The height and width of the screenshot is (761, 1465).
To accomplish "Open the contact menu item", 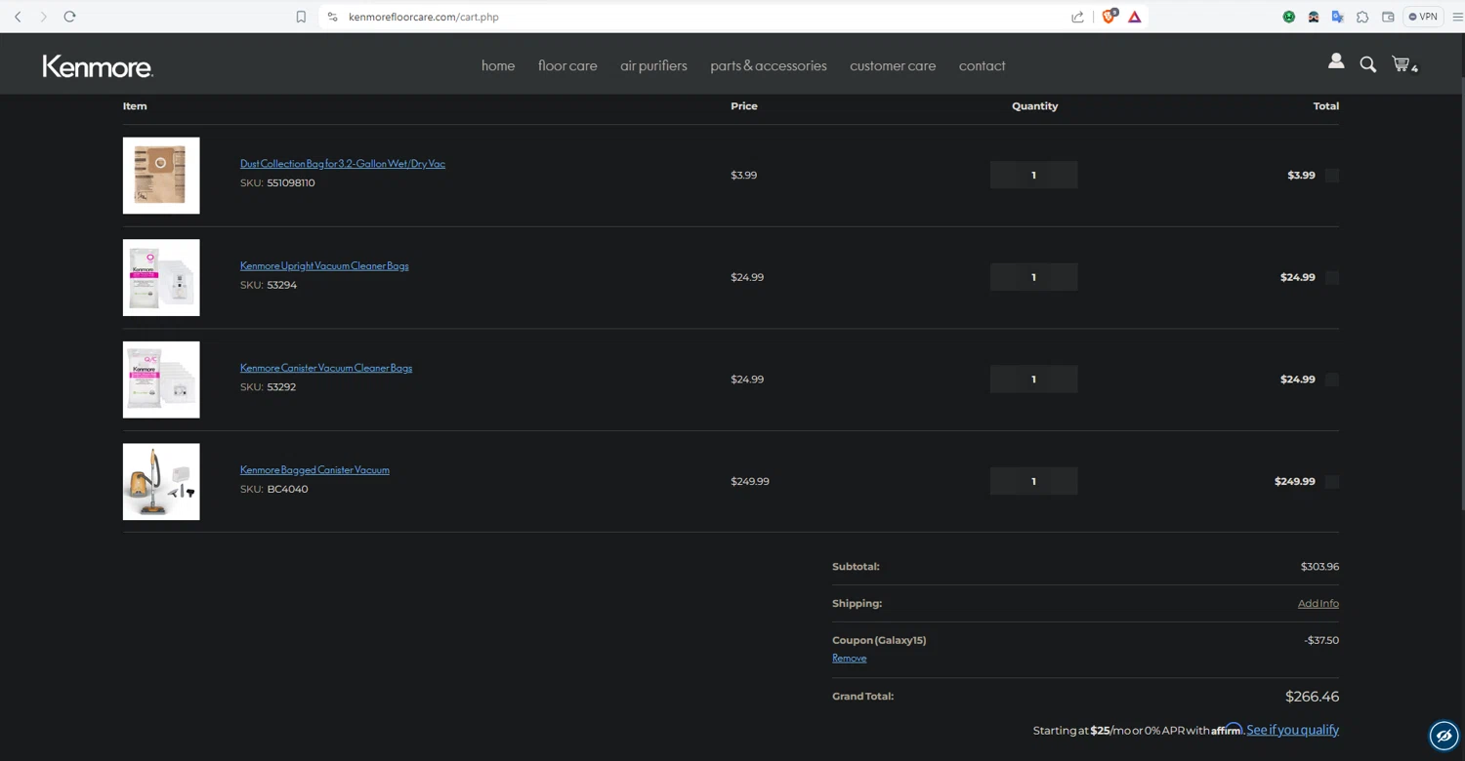I will point(982,65).
